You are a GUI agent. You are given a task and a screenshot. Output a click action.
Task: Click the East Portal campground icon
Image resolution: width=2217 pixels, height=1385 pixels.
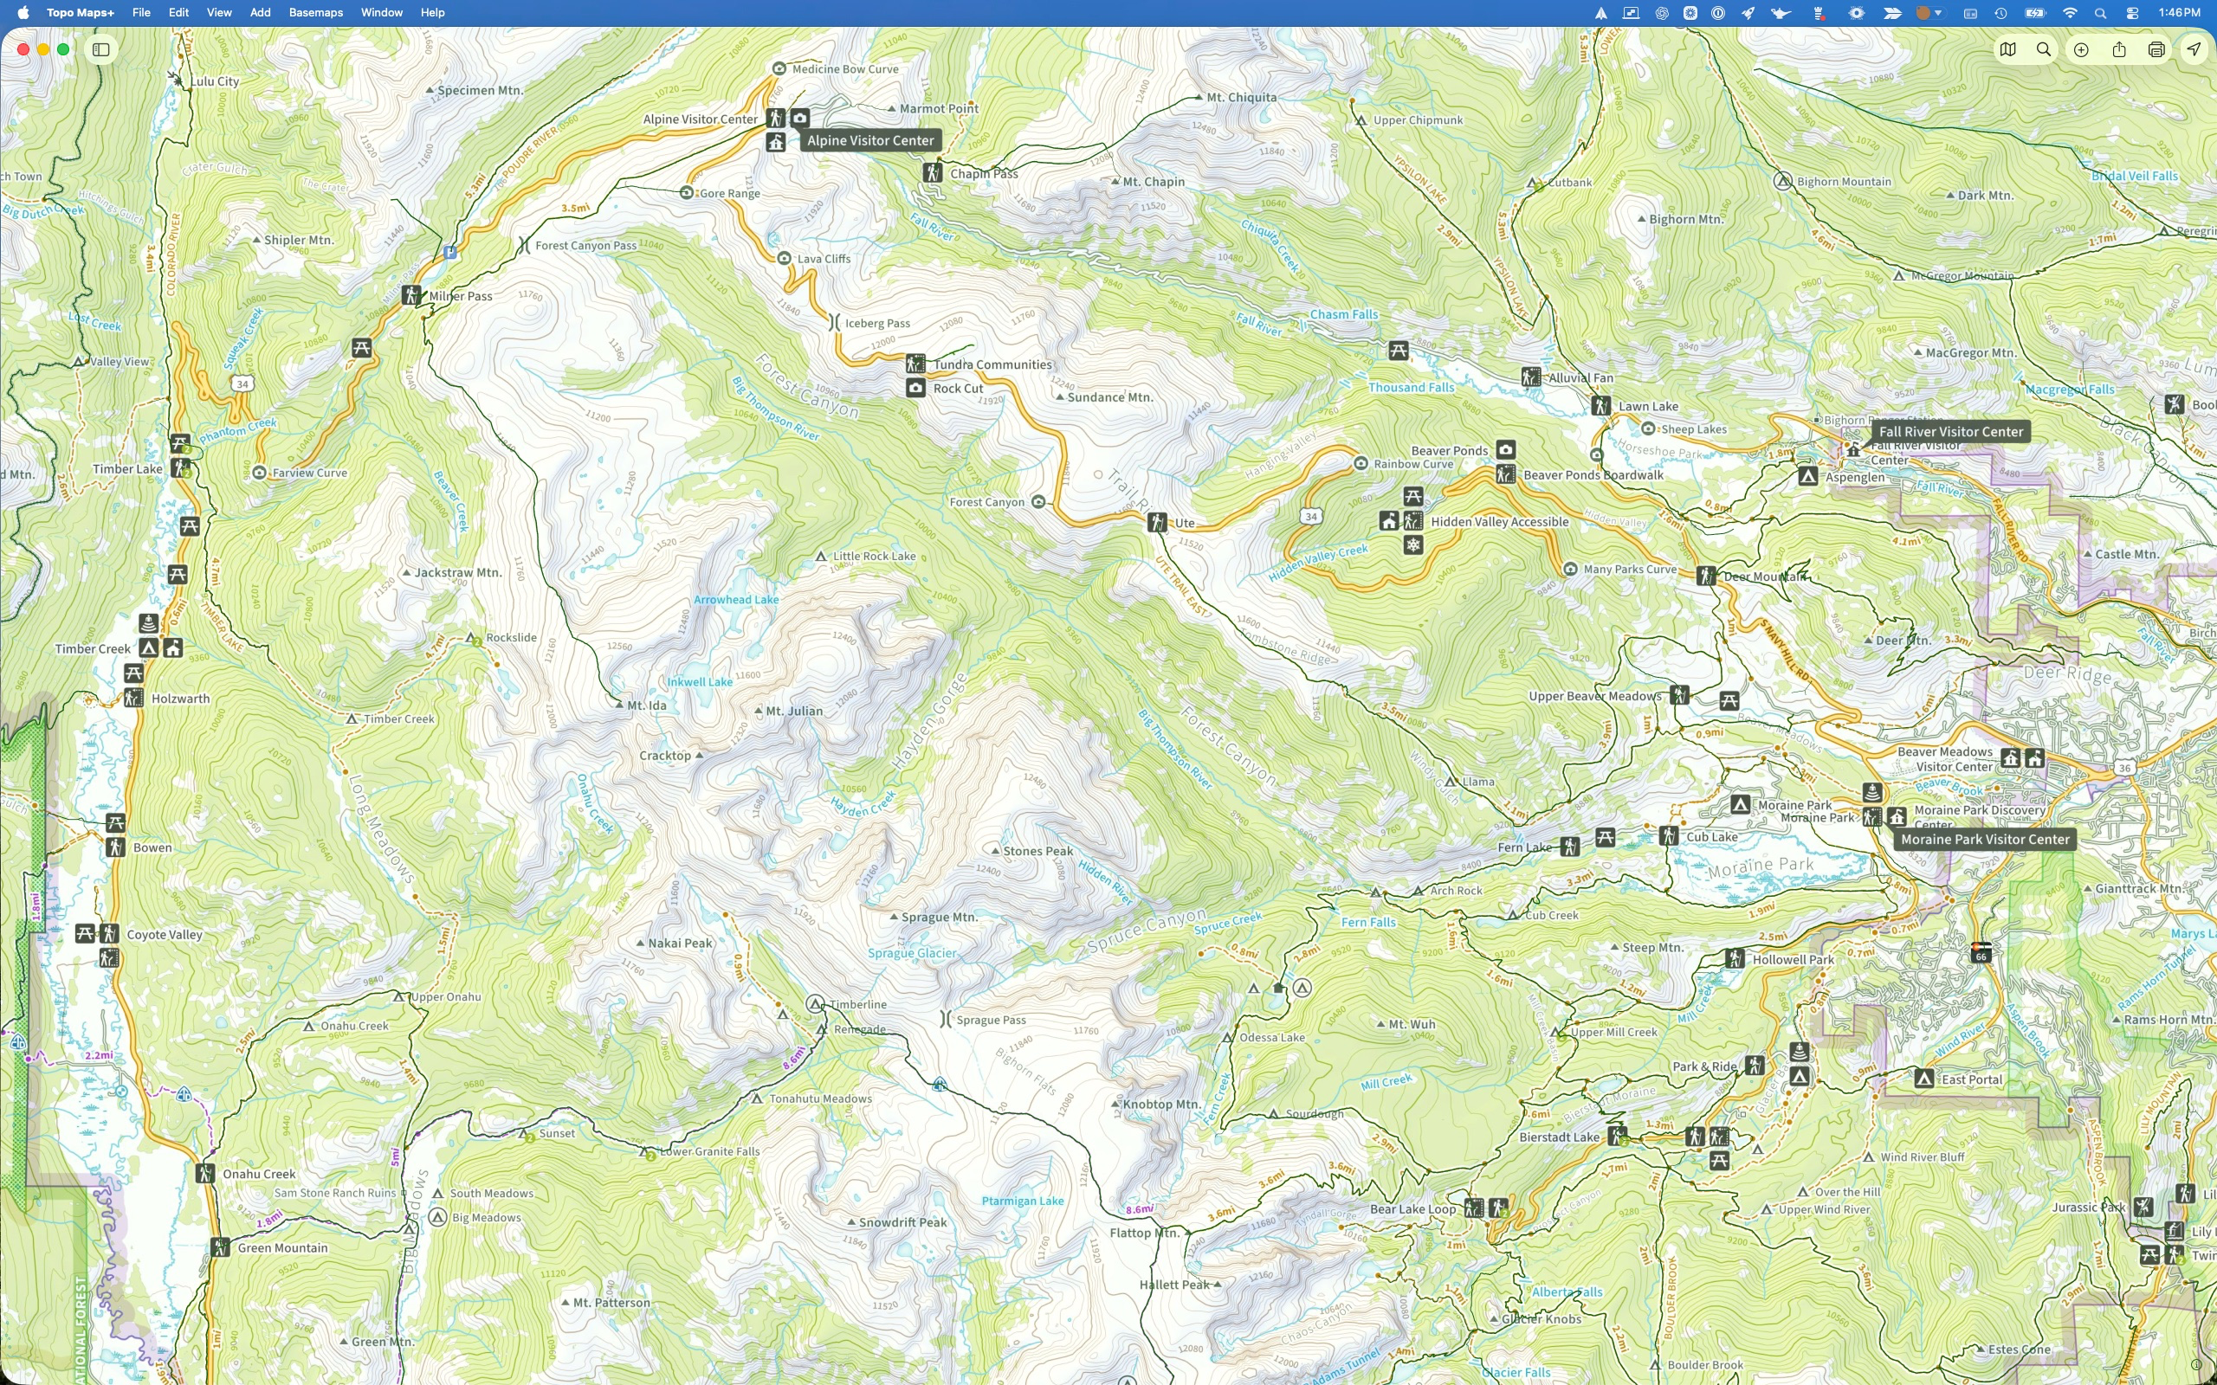coord(1923,1079)
